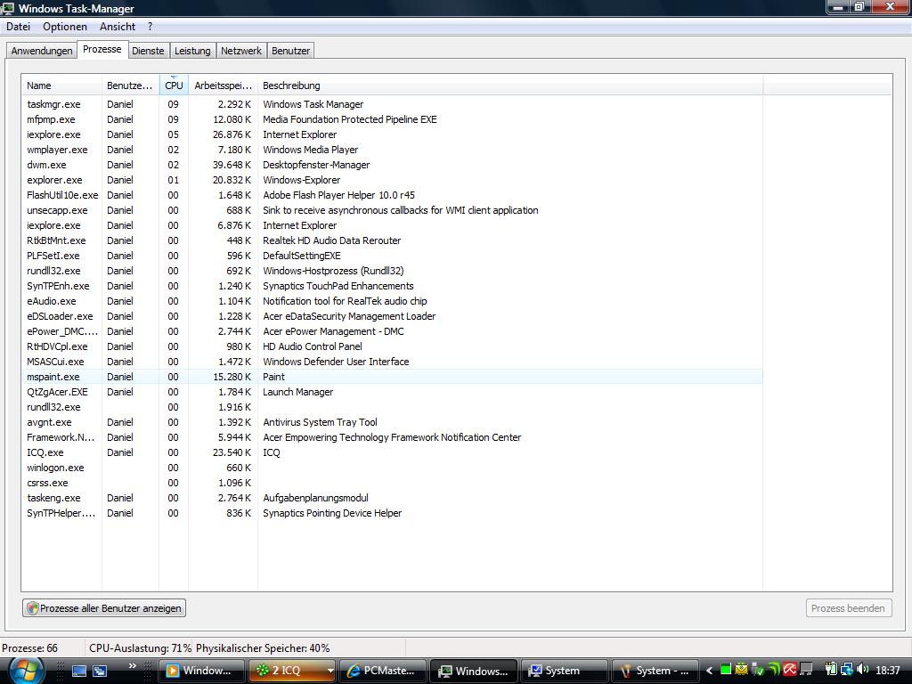
Task: Open the Optionen menu
Action: pos(64,27)
